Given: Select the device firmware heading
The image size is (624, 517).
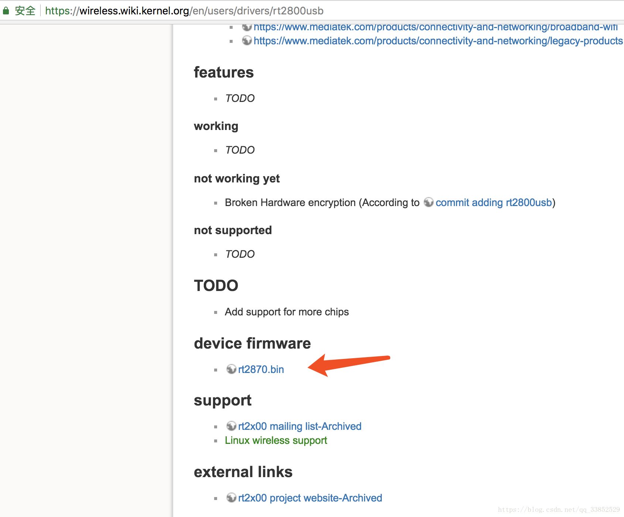Looking at the screenshot, I should point(252,343).
